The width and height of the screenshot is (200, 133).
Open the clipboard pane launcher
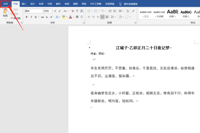(21, 23)
